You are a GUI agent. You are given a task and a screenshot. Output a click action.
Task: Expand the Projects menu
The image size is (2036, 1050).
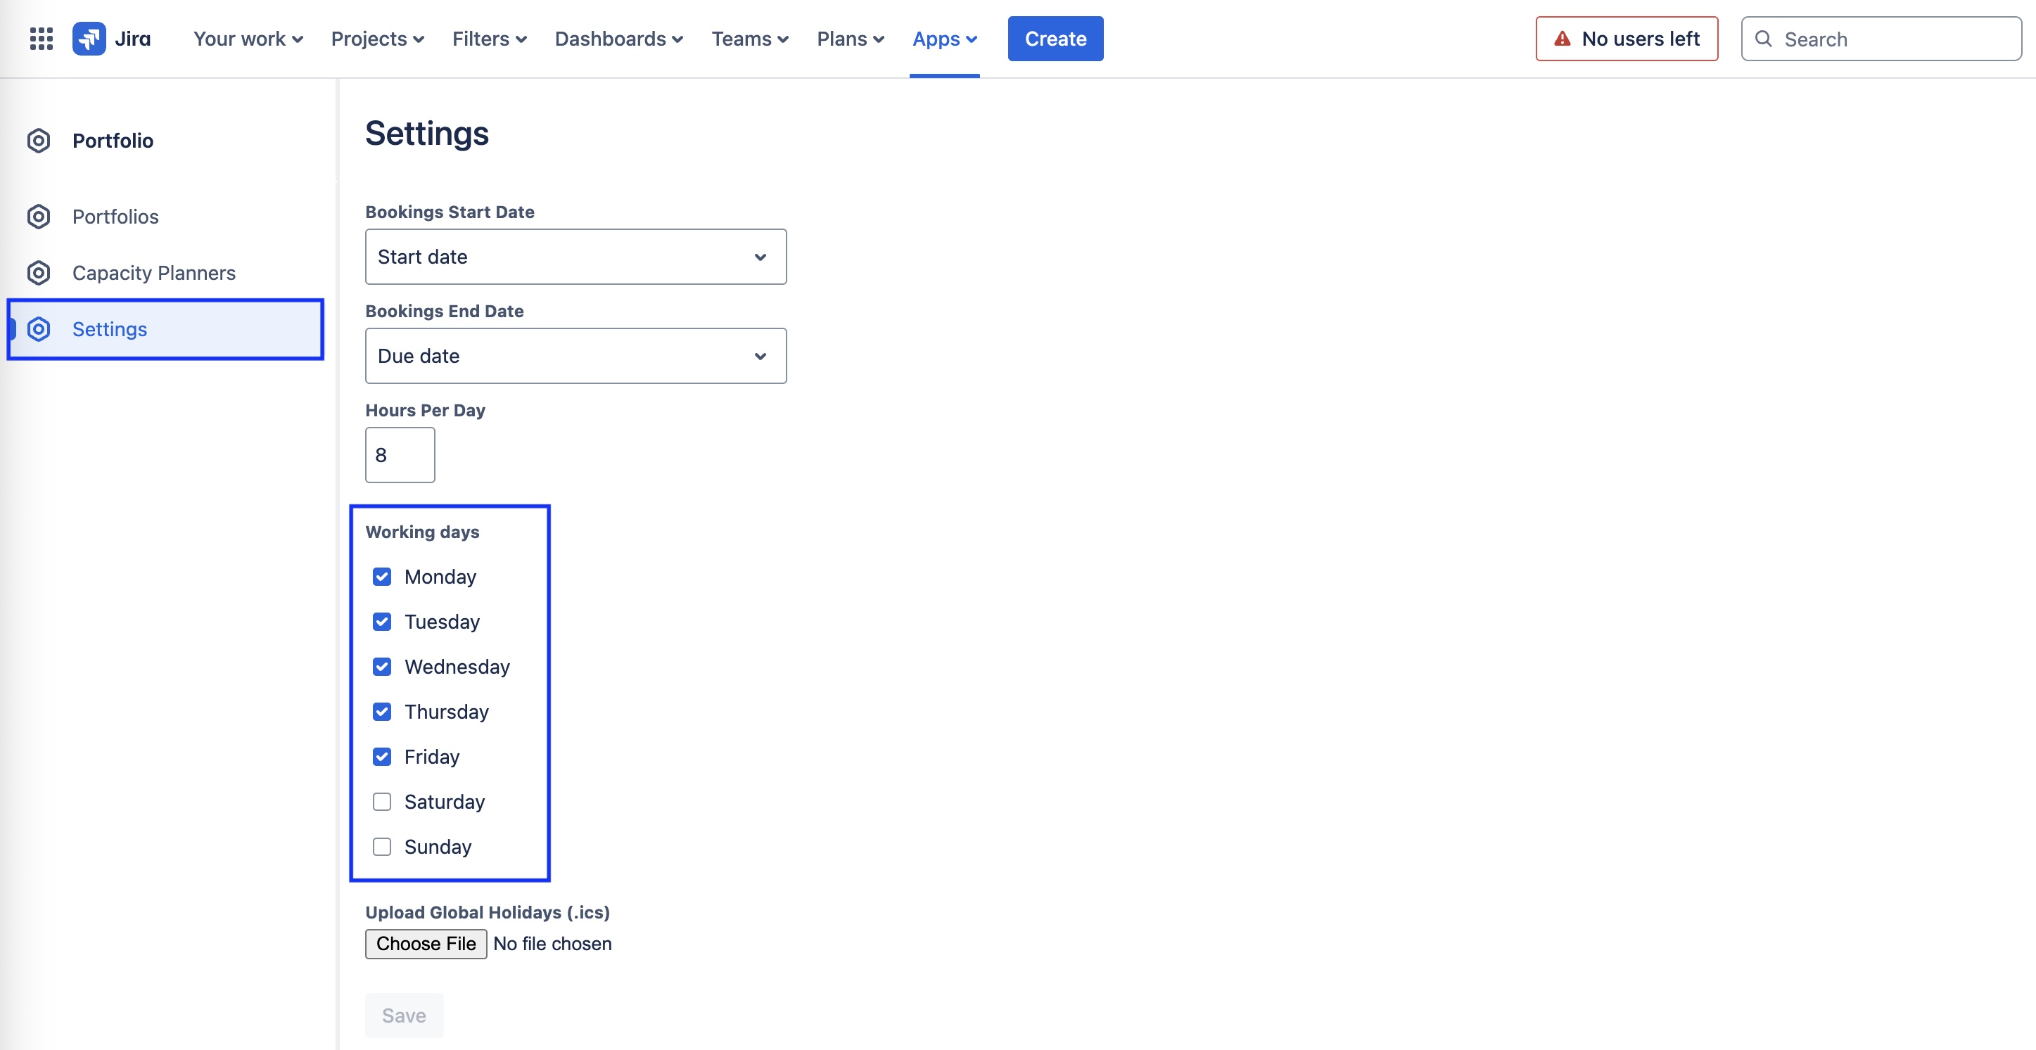(378, 39)
